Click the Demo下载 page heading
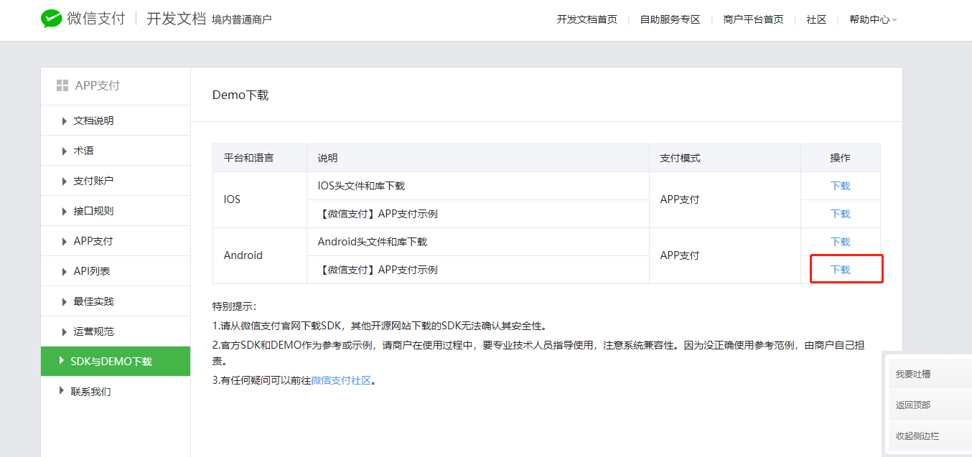The image size is (972, 457). click(x=240, y=95)
